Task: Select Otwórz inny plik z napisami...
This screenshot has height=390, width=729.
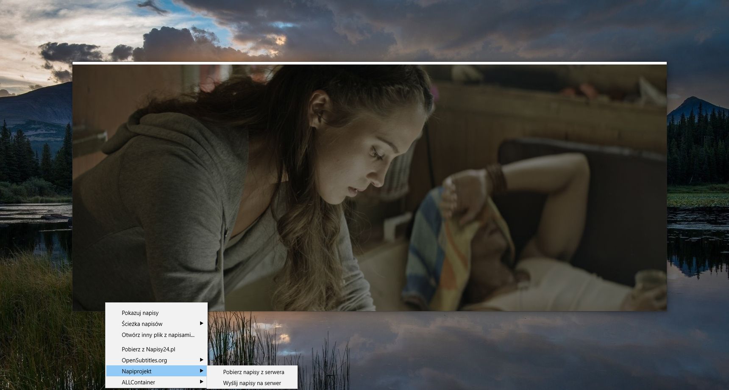Action: point(156,335)
